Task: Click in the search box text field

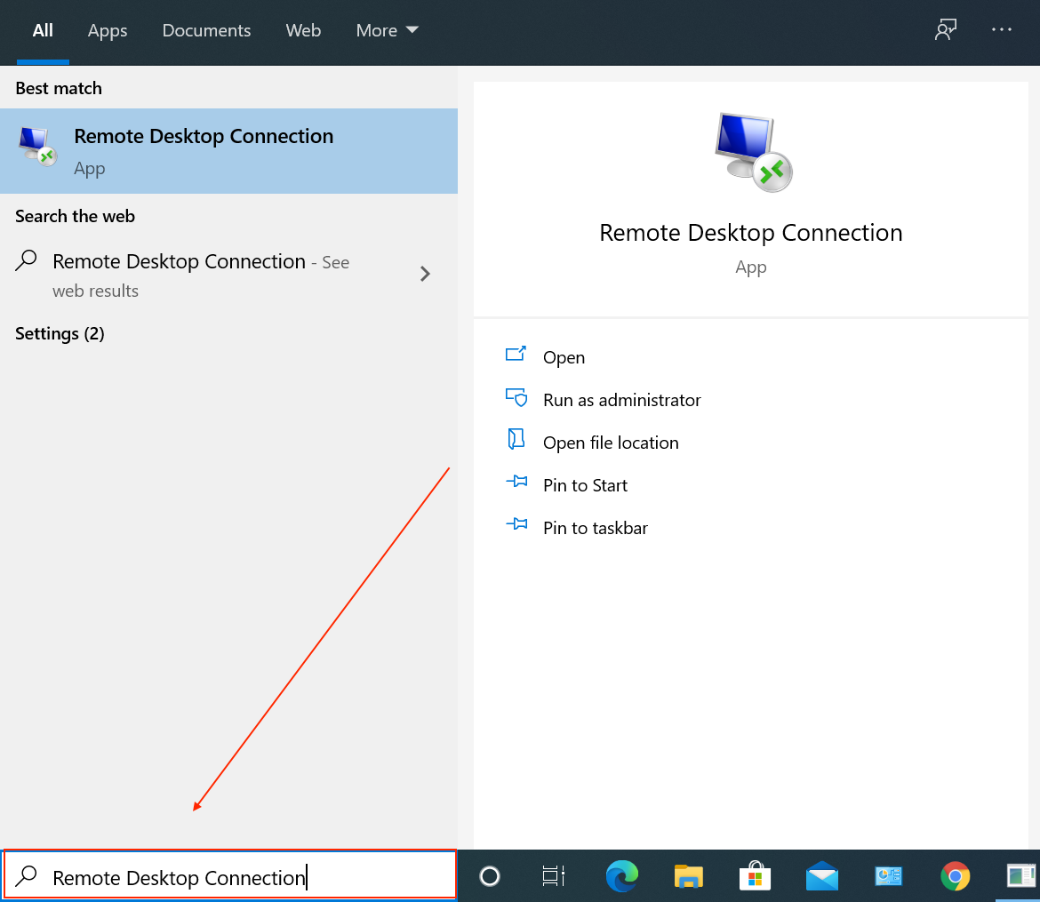Action: 230,875
